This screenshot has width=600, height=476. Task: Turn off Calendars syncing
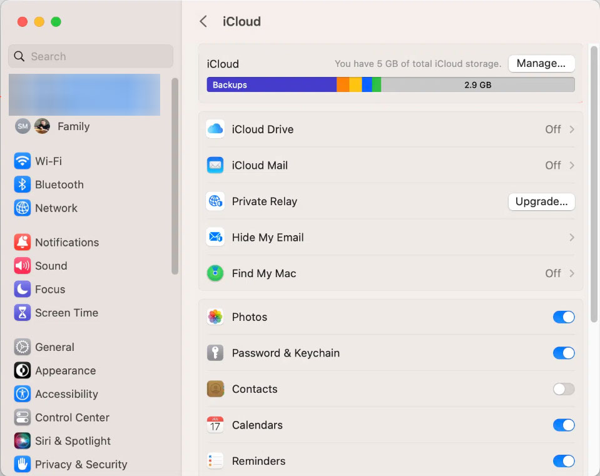tap(562, 425)
